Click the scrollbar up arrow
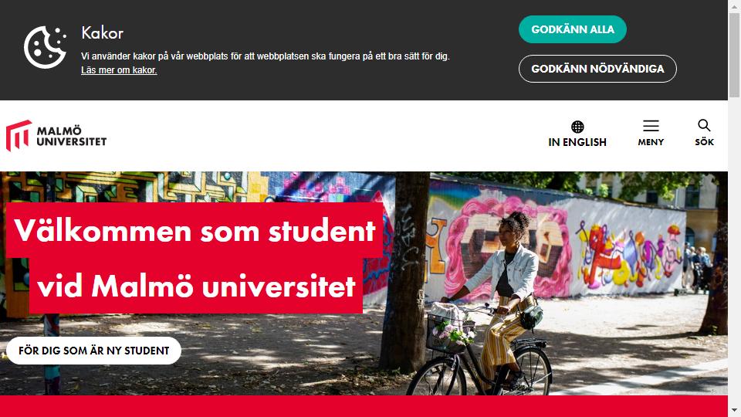Screen dimensions: 741x417 point(734,5)
